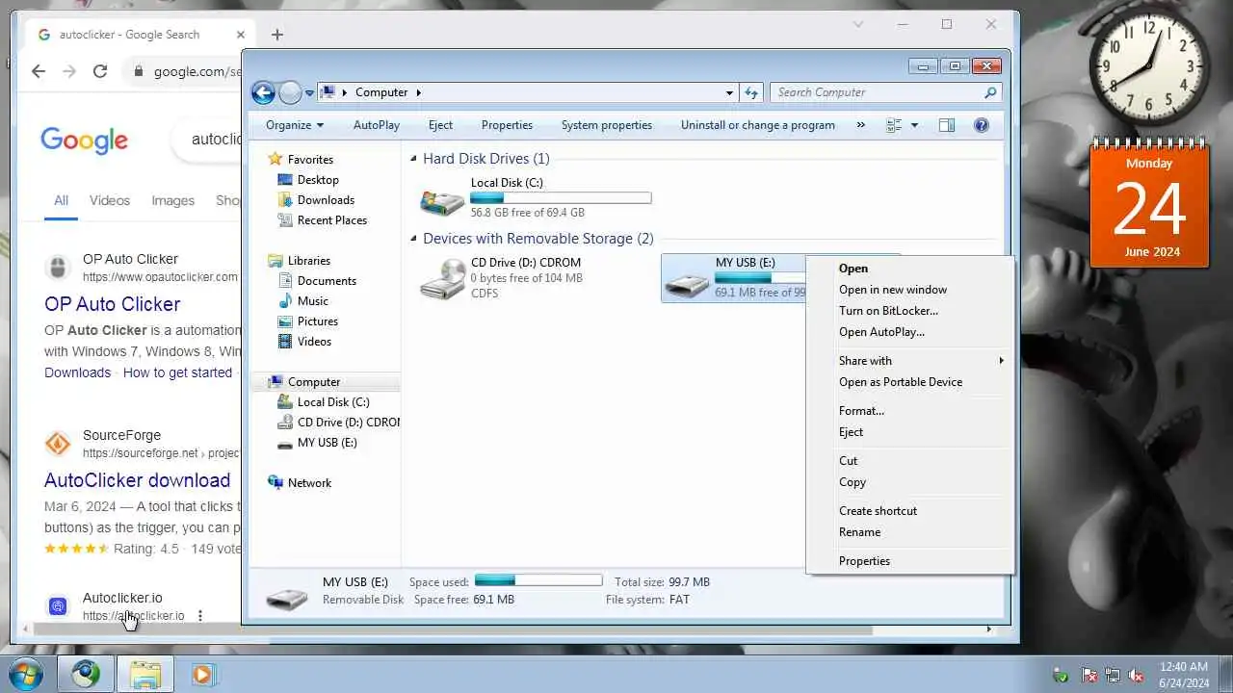Open Chrome from the taskbar

pyautogui.click(x=86, y=674)
